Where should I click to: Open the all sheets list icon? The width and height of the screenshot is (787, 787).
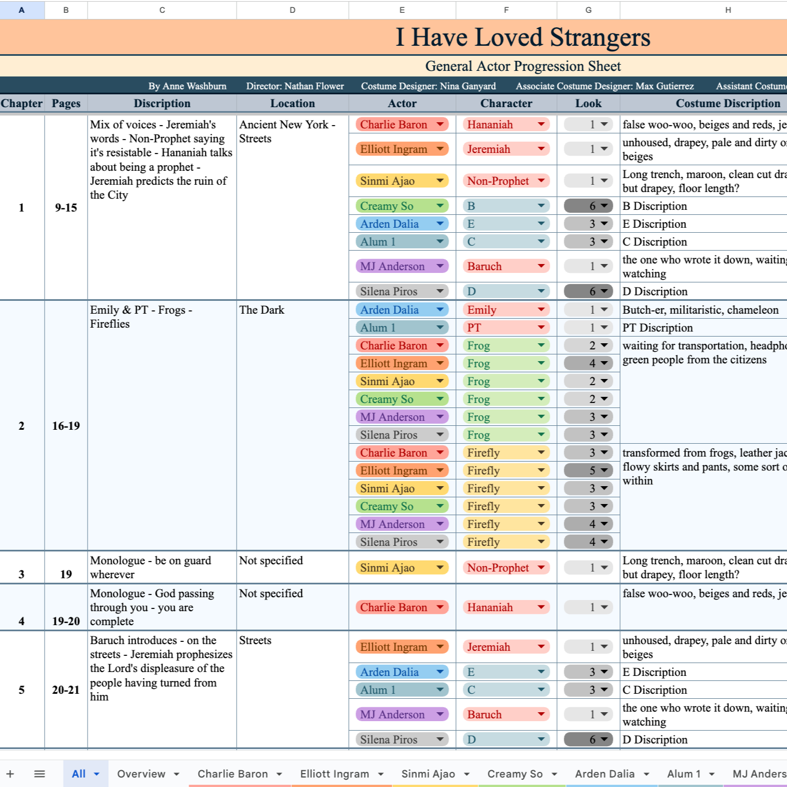tap(39, 774)
